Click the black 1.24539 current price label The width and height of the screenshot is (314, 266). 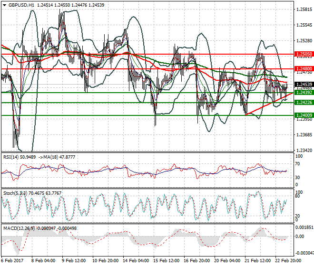coord(304,84)
